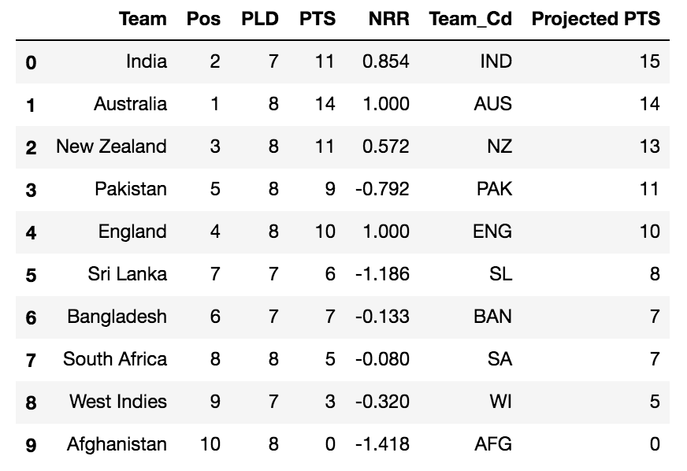Viewport: 687px width, 471px height.
Task: Select the India team cell
Action: [x=147, y=61]
